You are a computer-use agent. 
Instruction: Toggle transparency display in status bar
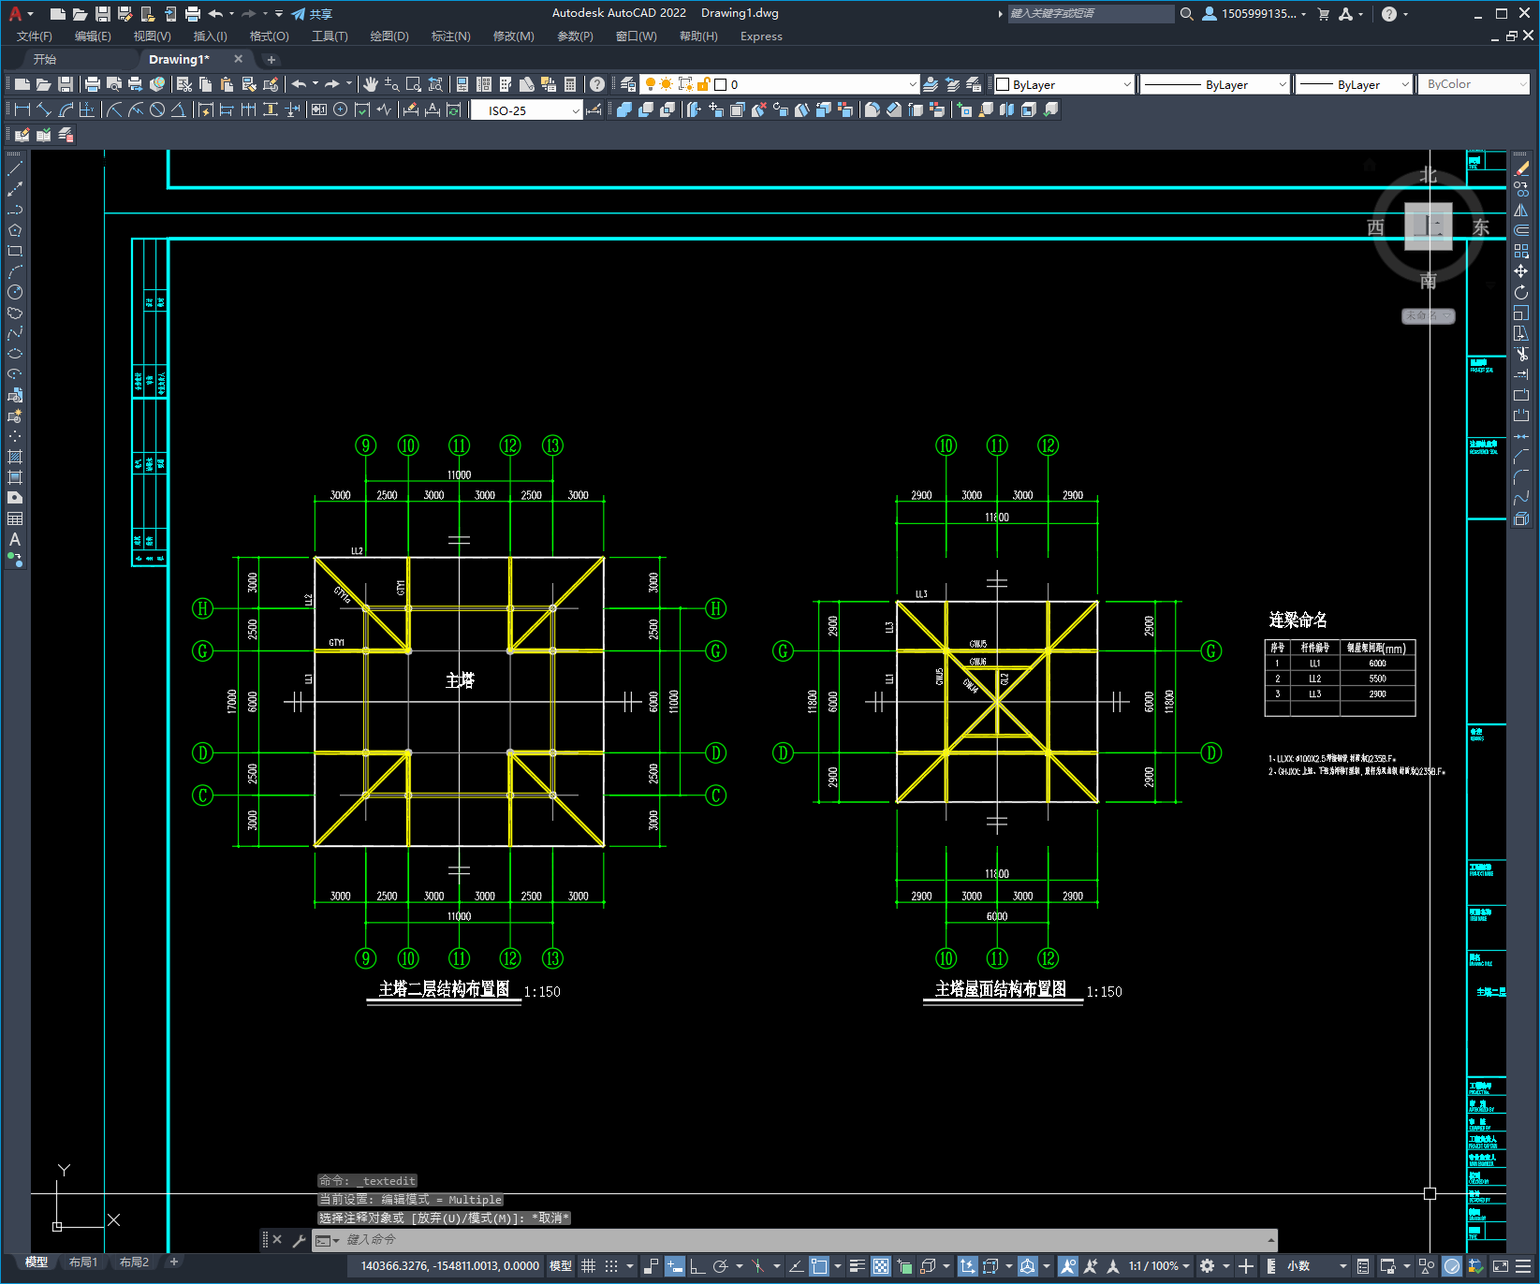881,1266
